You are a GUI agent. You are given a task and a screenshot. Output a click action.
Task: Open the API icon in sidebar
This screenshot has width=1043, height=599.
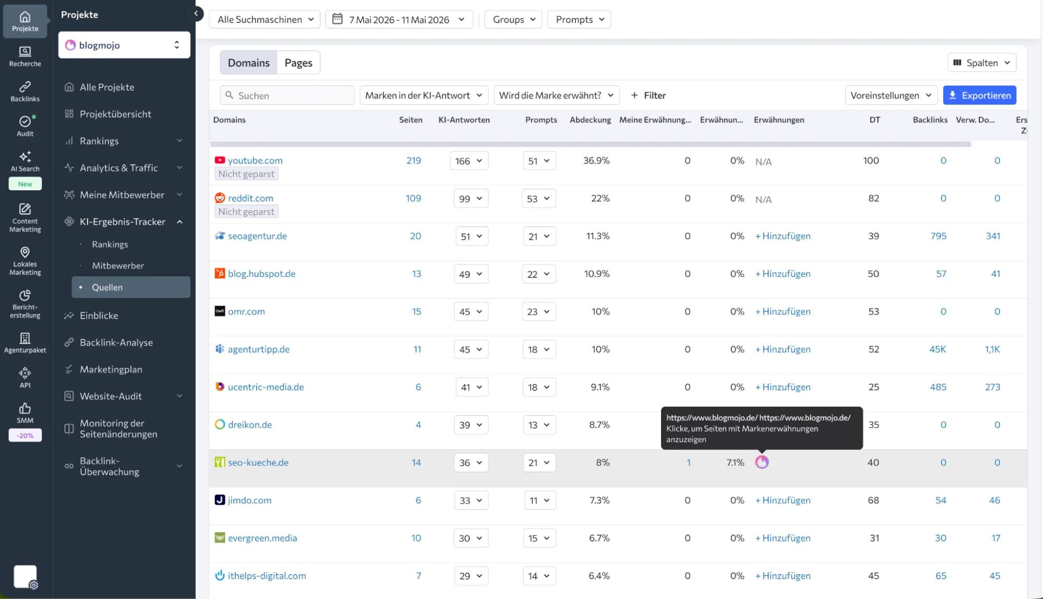[25, 373]
